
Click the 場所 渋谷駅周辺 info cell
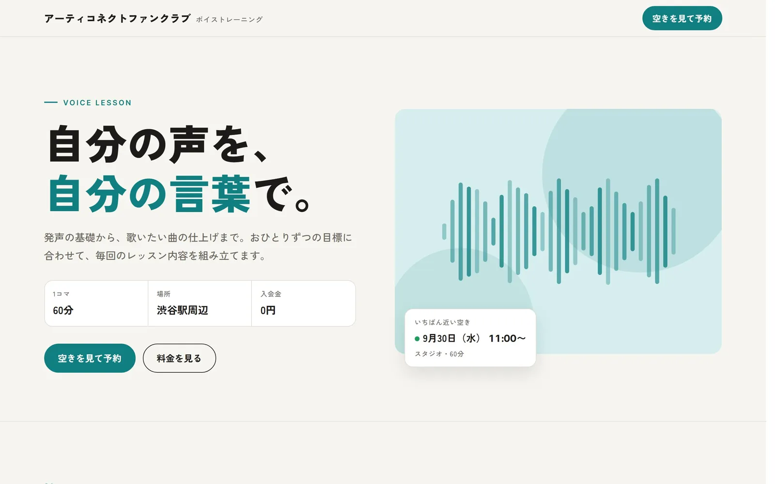tap(200, 303)
